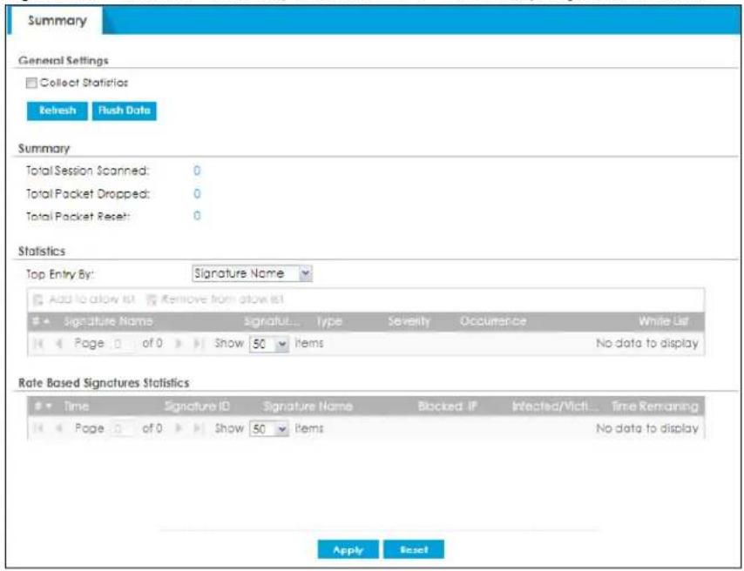Click the # sort header in Statistics table
Viewport: 744px width, 571px height.
41,321
